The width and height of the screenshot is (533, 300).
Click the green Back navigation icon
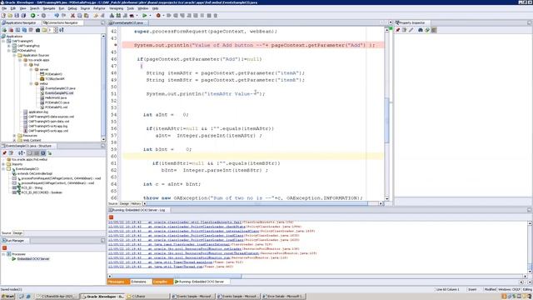point(33,15)
